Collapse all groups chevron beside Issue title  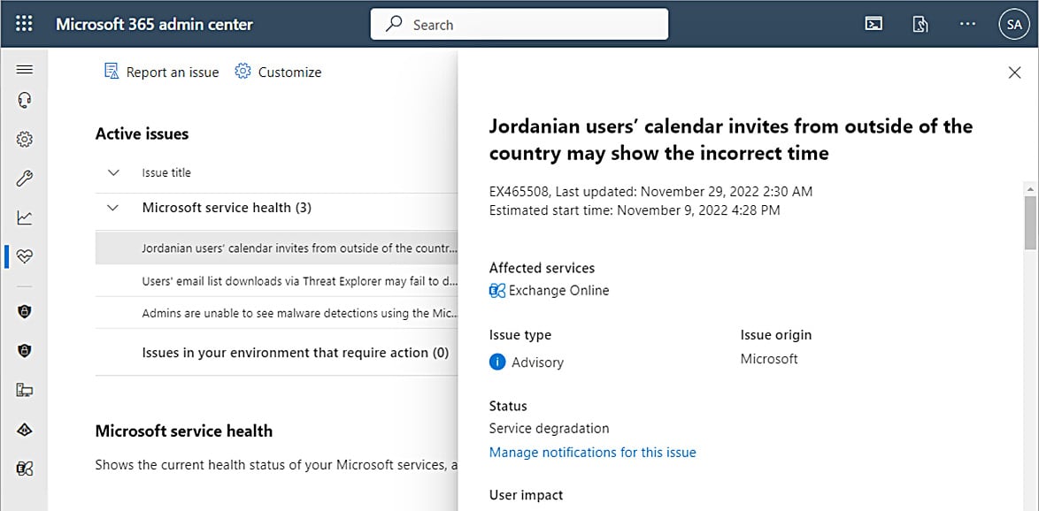coord(113,172)
